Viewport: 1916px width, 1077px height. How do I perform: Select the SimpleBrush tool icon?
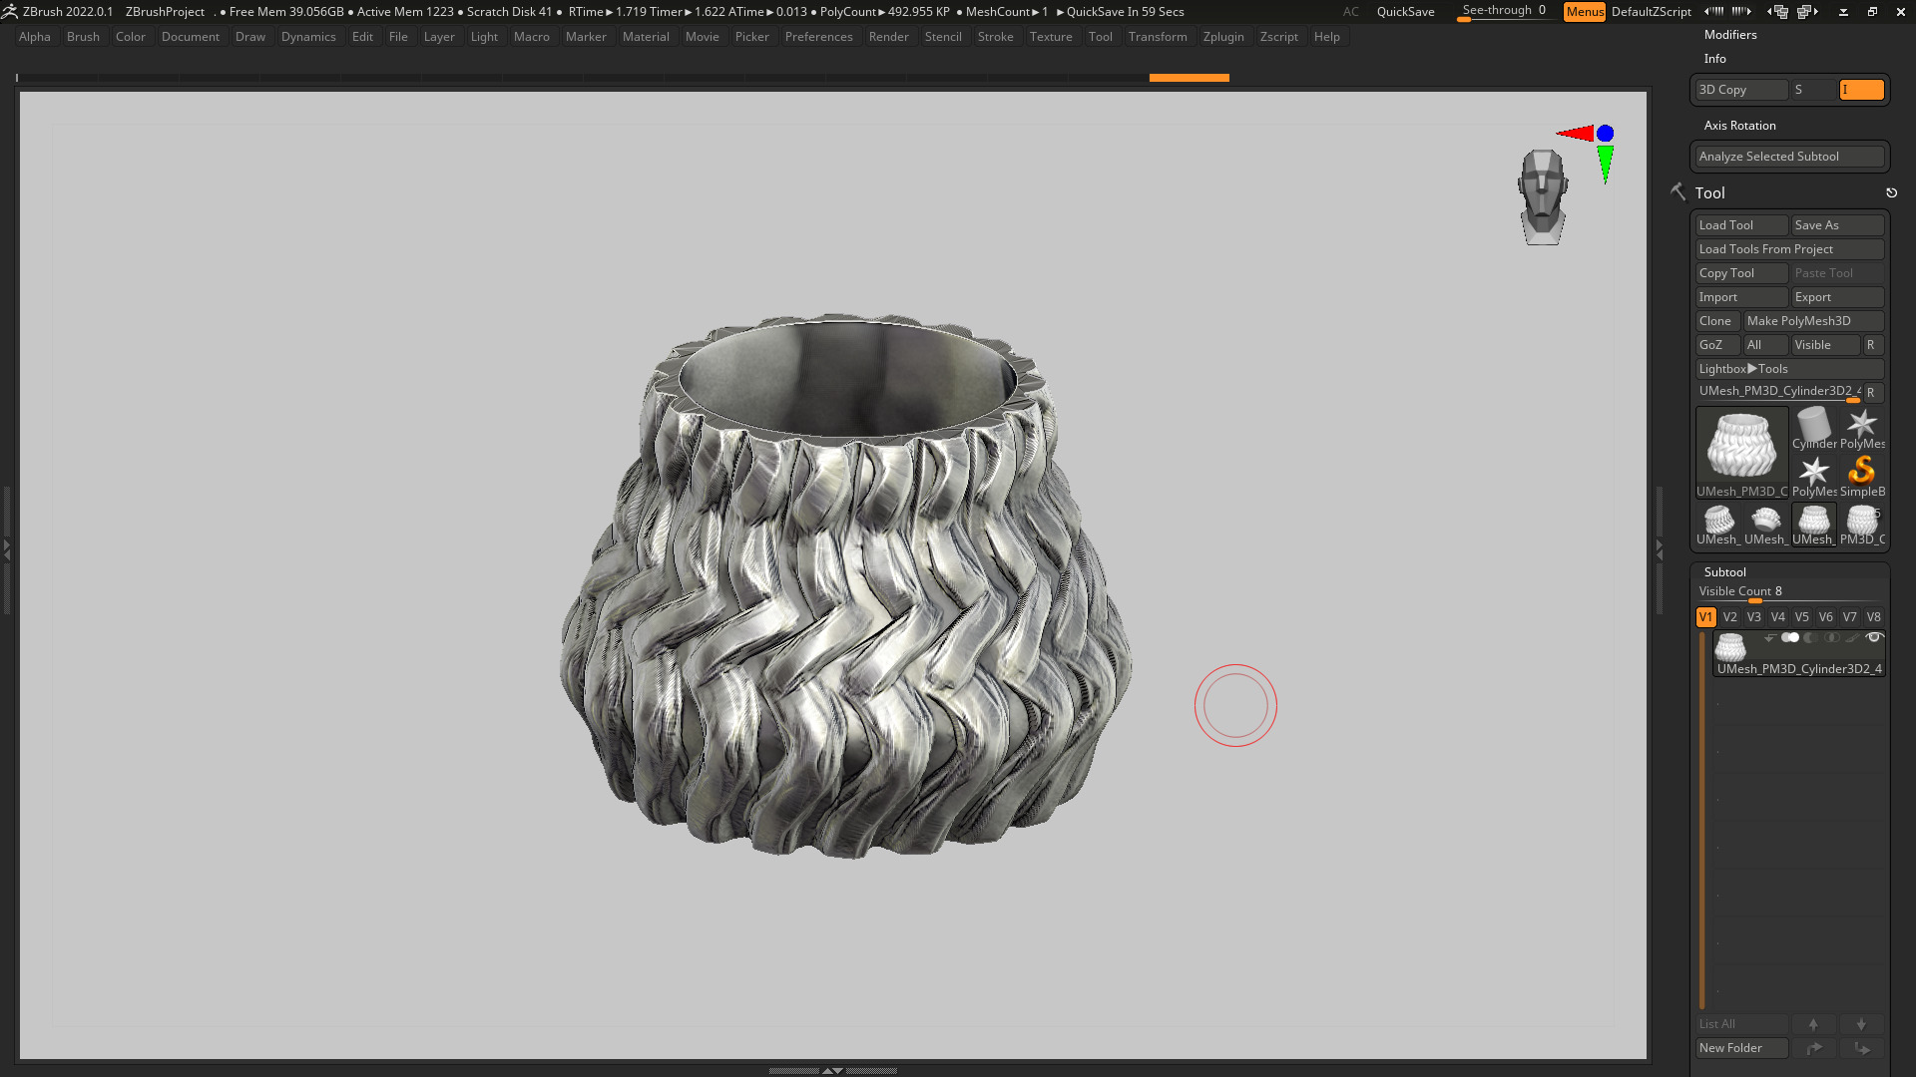coord(1861,476)
